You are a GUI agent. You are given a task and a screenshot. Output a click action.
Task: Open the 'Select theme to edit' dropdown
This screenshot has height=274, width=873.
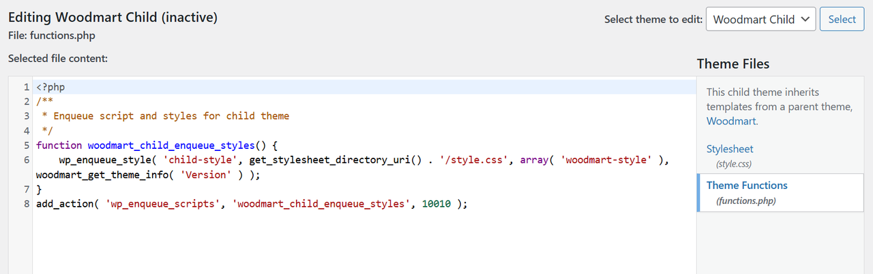pos(761,19)
